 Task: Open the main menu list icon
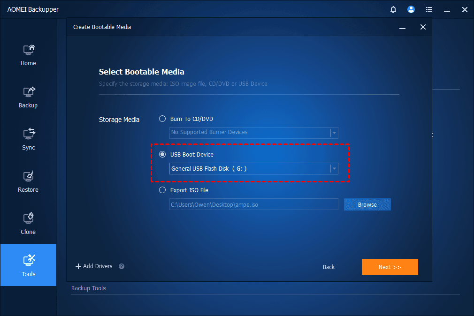point(429,10)
